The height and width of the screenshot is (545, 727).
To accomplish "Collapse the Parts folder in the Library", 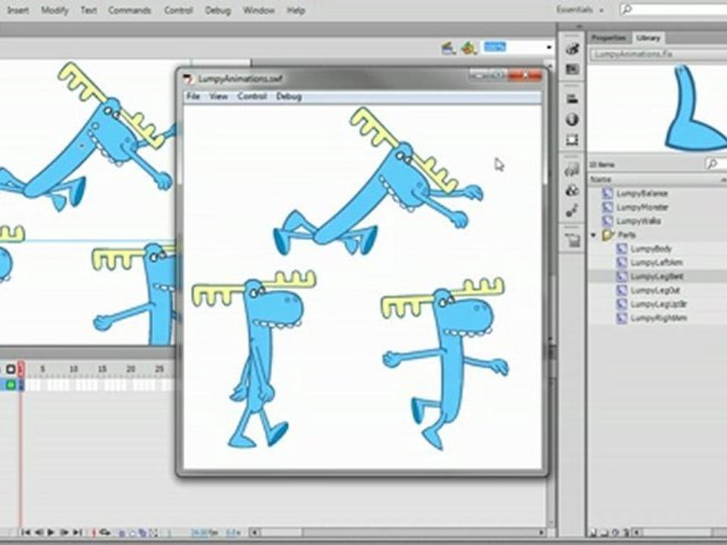I will point(594,235).
